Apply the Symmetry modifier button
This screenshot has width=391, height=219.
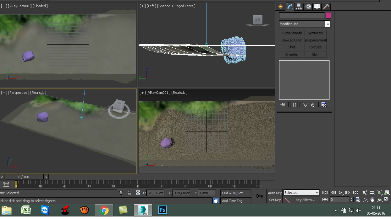click(315, 33)
